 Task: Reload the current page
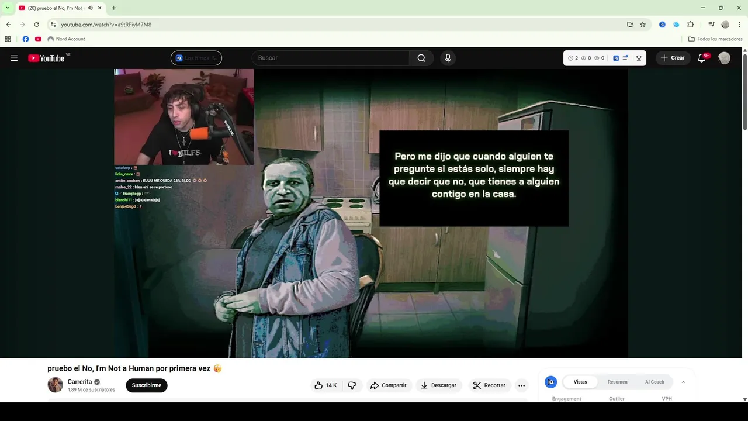[36, 25]
